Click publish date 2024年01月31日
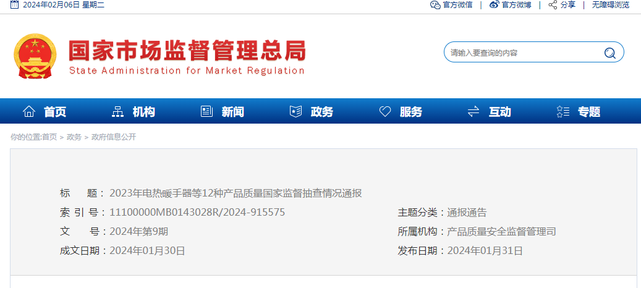This screenshot has width=641, height=288. pyautogui.click(x=485, y=251)
